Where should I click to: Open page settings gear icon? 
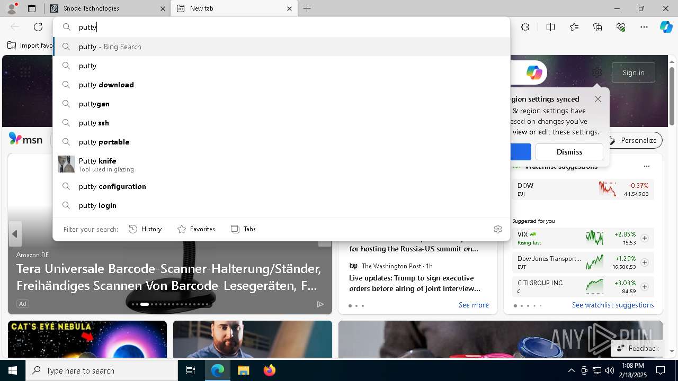pyautogui.click(x=597, y=72)
